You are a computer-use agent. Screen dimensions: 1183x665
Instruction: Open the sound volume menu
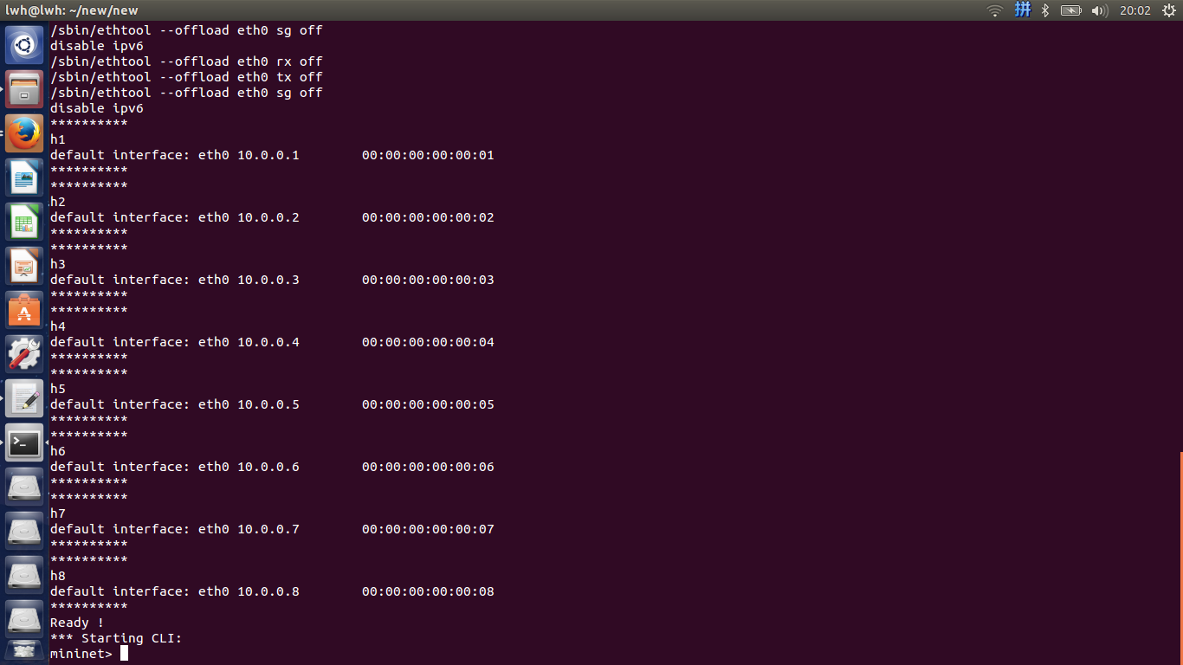pyautogui.click(x=1100, y=10)
